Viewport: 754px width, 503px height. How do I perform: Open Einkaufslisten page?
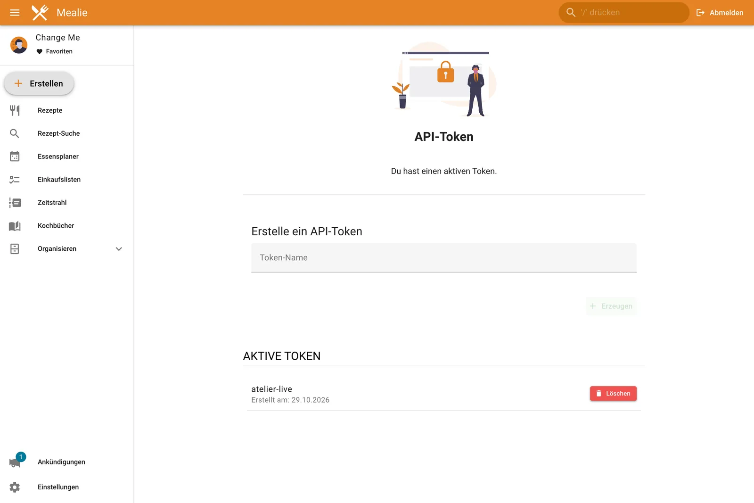click(x=66, y=180)
